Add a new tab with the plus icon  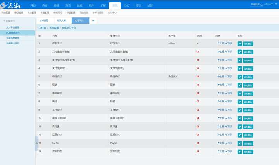point(93,20)
